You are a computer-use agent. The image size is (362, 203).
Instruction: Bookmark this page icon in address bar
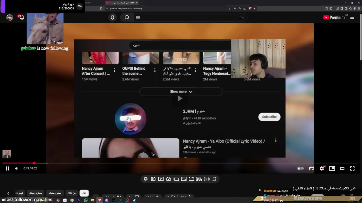coord(101,8)
